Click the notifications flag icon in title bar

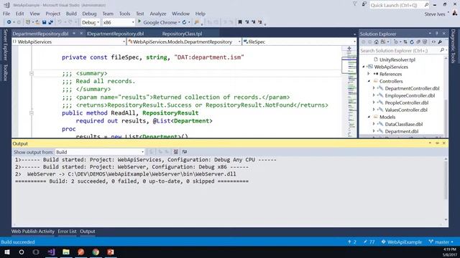tap(354, 4)
